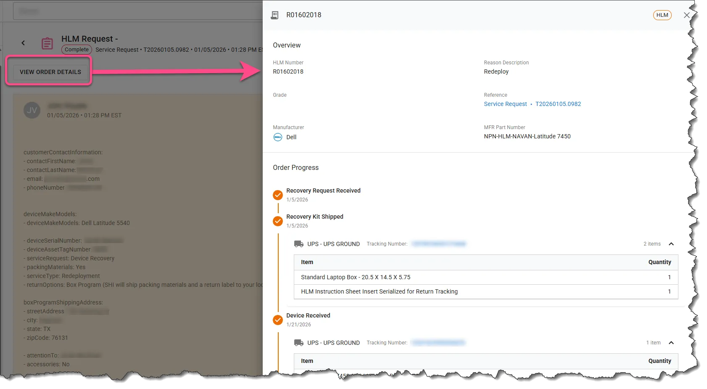Click the '2 items' count label
This screenshot has height=389, width=707.
(652, 244)
